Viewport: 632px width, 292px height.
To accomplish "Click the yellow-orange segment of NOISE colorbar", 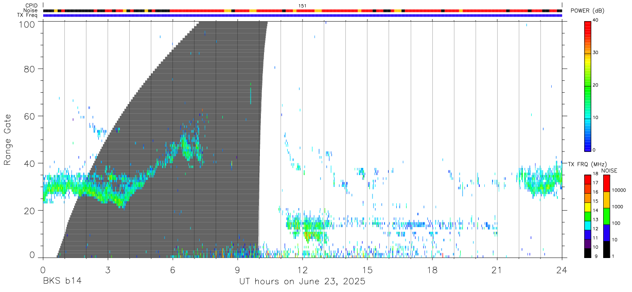I will click(606, 200).
